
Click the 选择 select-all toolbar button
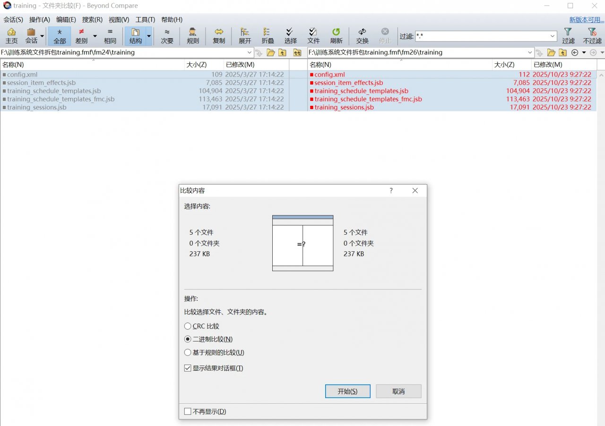pos(290,36)
